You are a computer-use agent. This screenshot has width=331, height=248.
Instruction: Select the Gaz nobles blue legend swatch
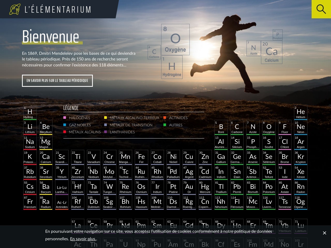point(65,125)
